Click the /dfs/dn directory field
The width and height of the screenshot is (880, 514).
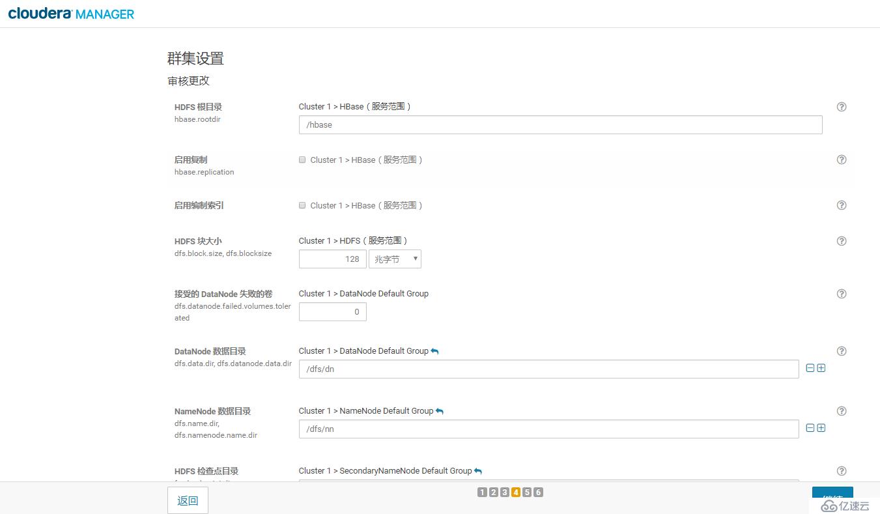(549, 369)
